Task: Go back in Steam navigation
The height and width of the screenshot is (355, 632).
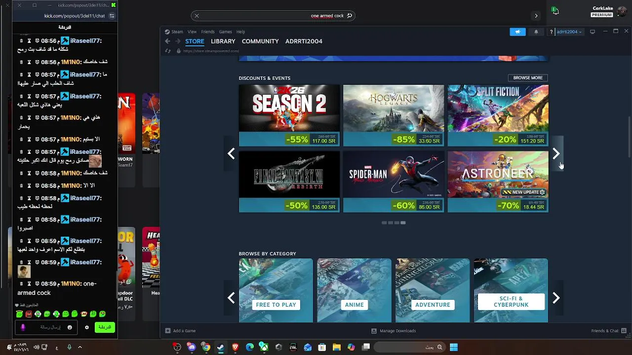Action: pyautogui.click(x=167, y=41)
